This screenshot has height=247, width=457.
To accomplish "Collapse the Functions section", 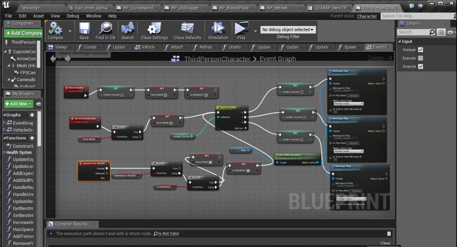I will click(5, 138).
